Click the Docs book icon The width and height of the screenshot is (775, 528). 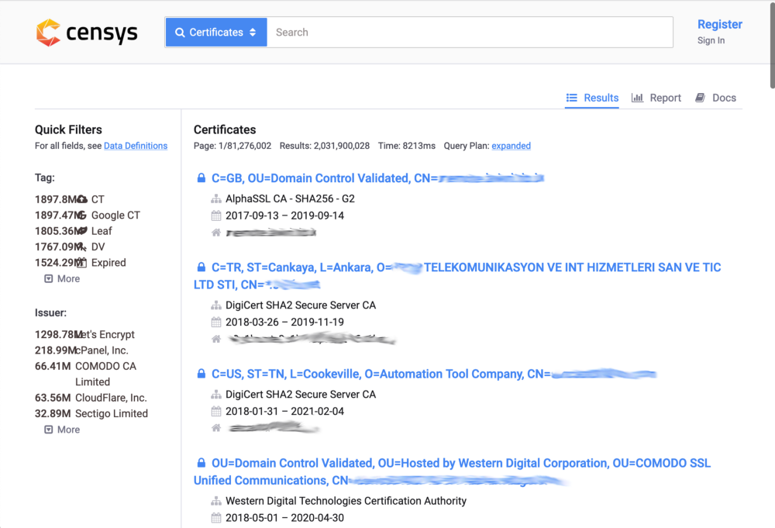700,98
